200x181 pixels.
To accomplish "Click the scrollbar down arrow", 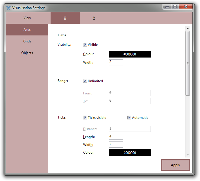I will pyautogui.click(x=188, y=155).
